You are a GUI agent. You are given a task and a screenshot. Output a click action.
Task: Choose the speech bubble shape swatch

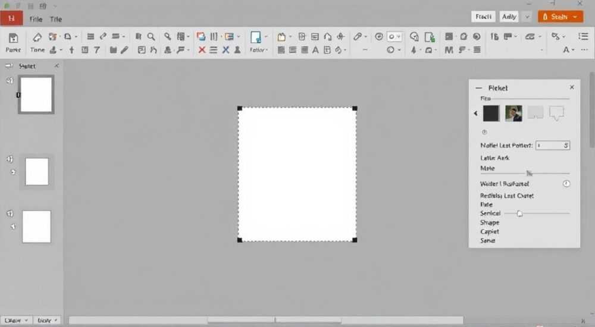pos(557,113)
